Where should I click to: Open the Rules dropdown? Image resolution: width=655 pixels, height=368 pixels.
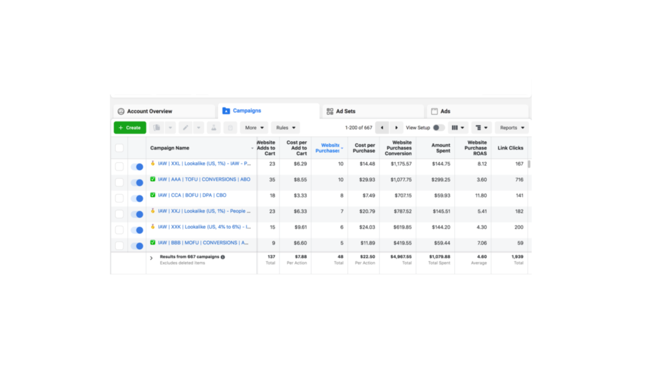pyautogui.click(x=285, y=128)
